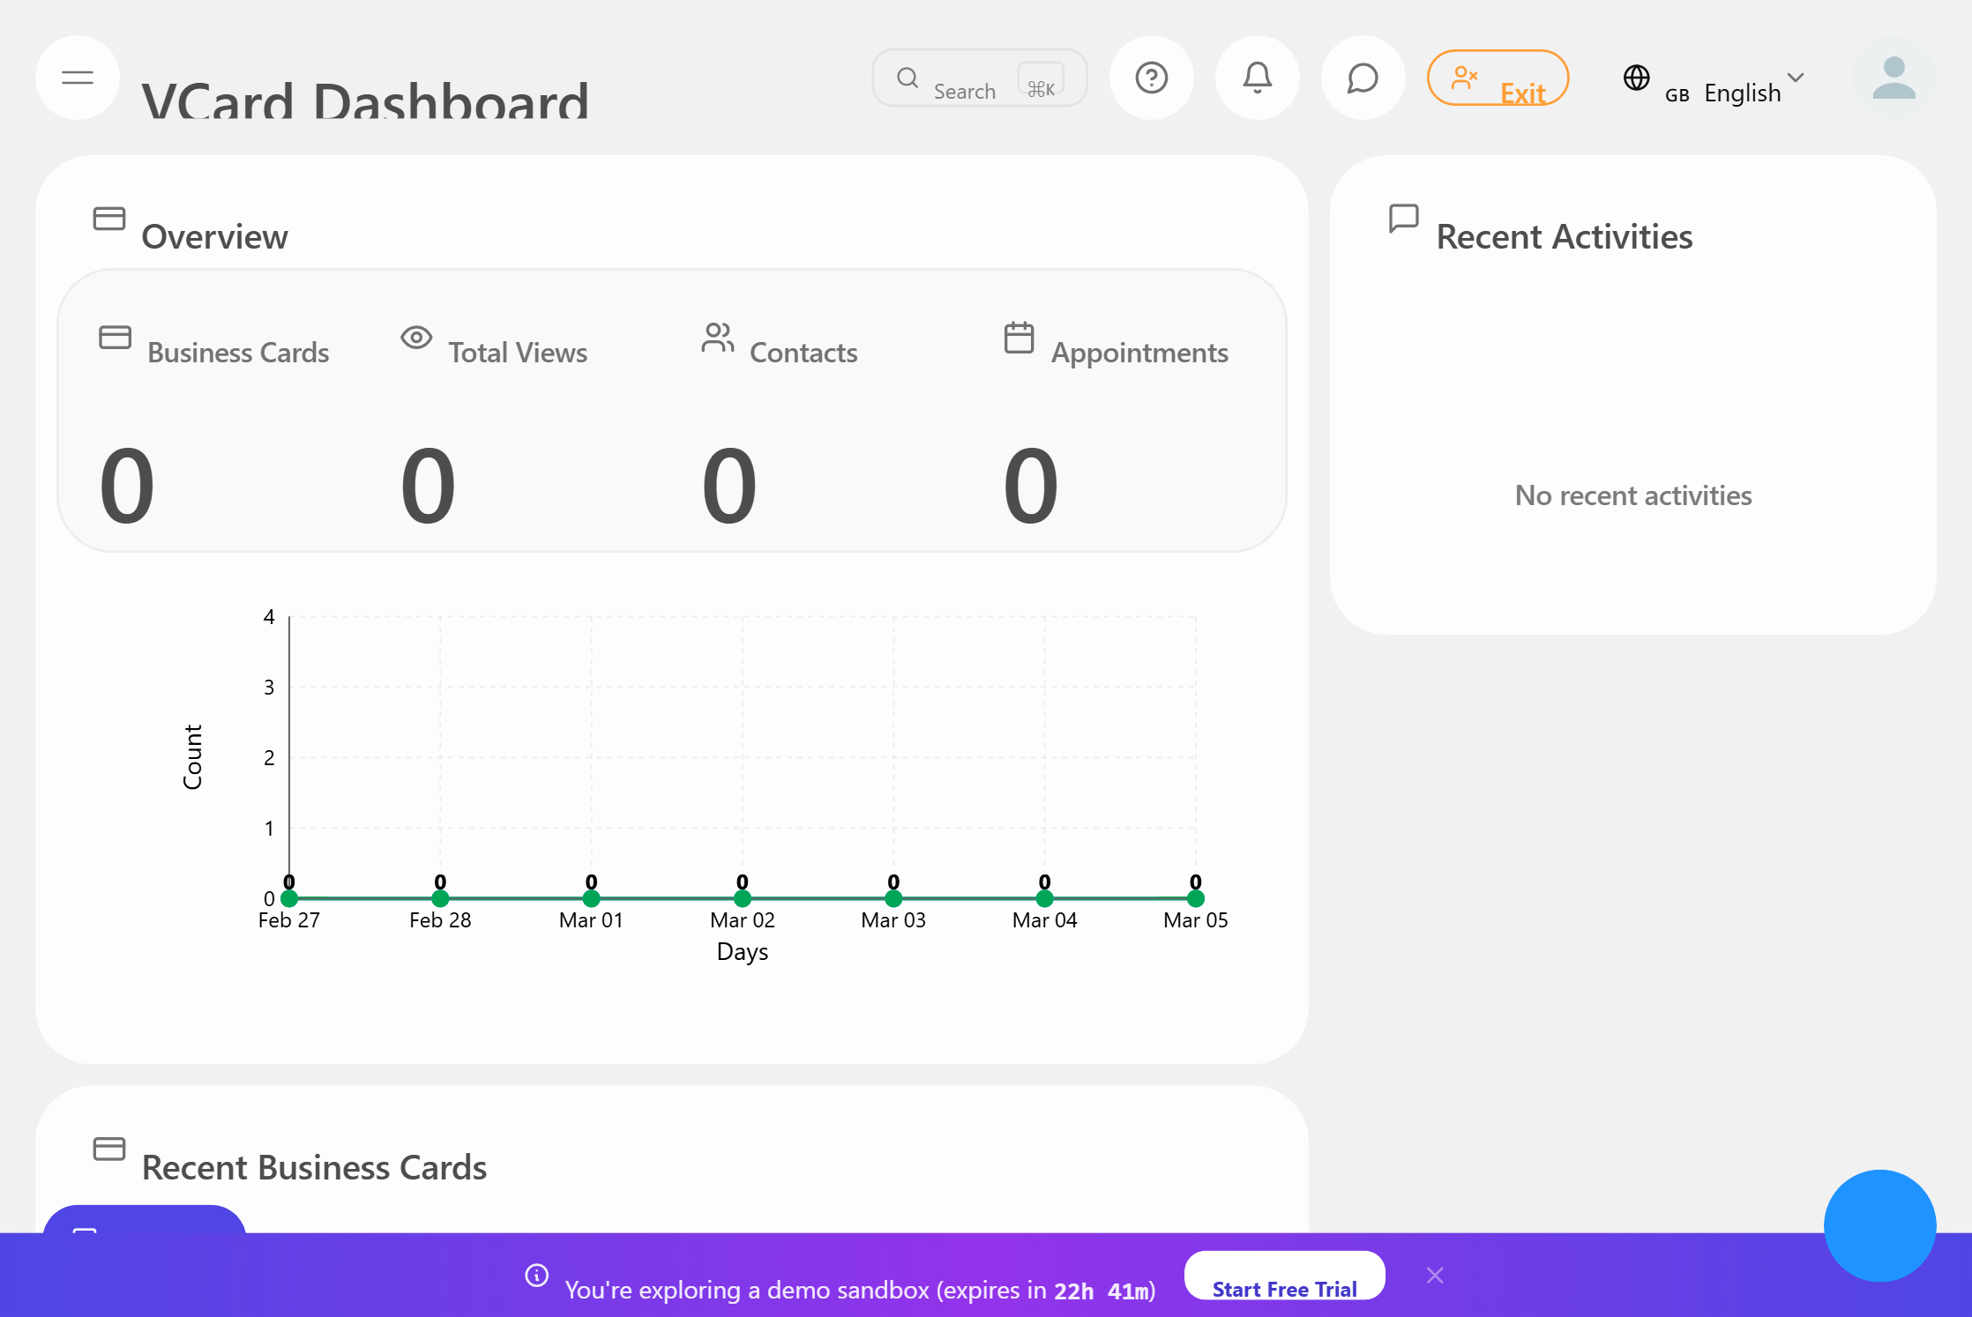
Task: Click the Appointments calendar icon
Action: [1019, 338]
